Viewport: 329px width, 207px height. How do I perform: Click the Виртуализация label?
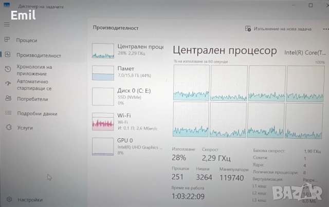click(x=268, y=179)
